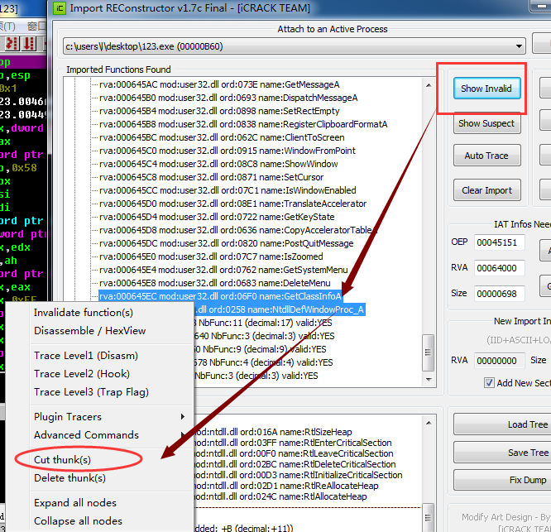Viewport: 551px width, 532px height.
Task: Click the Import REConstructor title bar icon
Action: (60, 8)
